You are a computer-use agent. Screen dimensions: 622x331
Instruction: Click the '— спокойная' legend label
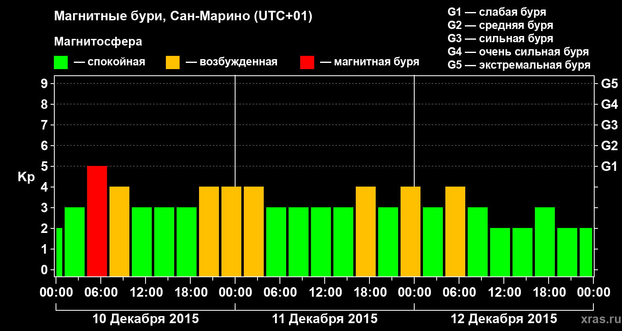click(109, 62)
